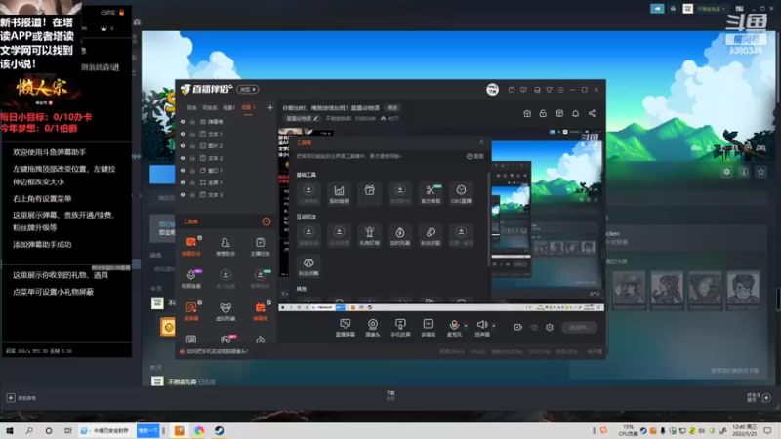The height and width of the screenshot is (439, 781).
Task: Toggle the preview eye icon in bottom bar
Action: pyautogui.click(x=534, y=327)
